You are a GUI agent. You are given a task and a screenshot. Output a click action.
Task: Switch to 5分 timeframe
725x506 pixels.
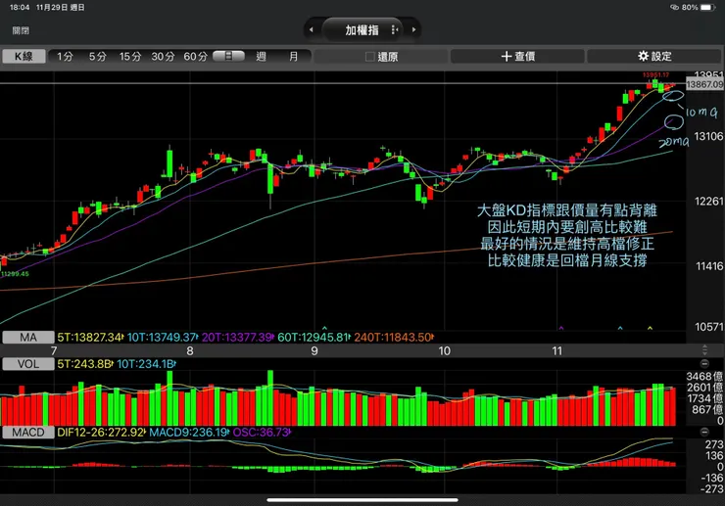98,57
